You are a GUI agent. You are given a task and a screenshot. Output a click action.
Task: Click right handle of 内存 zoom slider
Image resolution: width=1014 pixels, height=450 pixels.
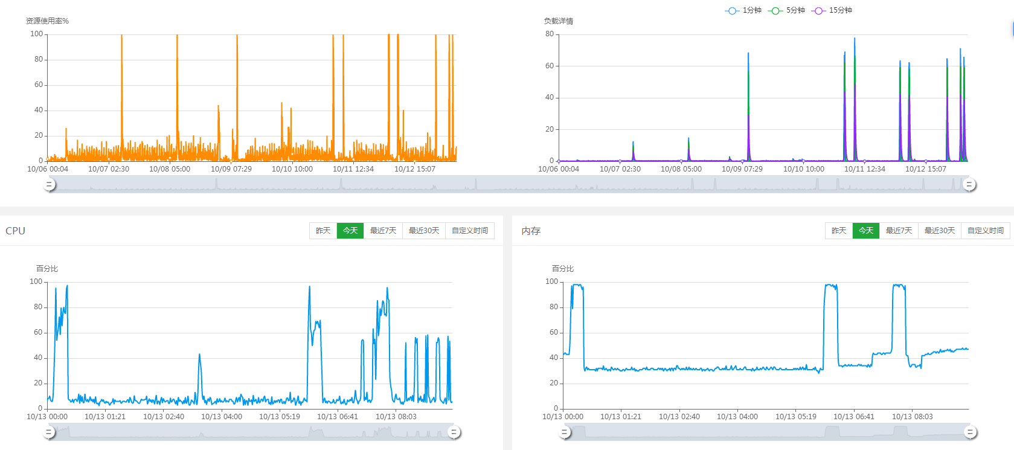point(970,432)
